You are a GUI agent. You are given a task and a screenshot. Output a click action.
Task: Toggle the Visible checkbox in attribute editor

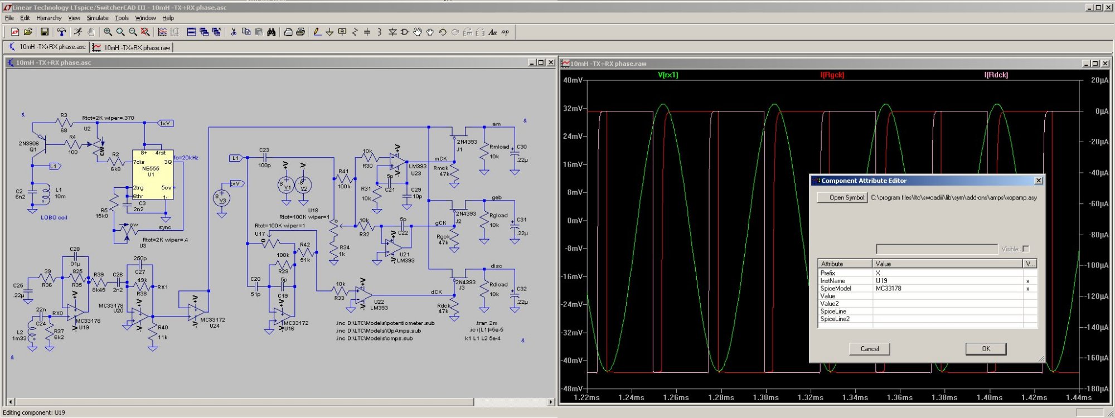1026,249
